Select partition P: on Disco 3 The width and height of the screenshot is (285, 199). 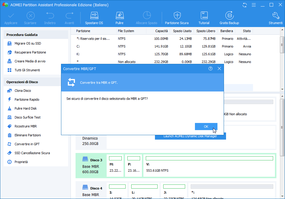[x=134, y=166]
